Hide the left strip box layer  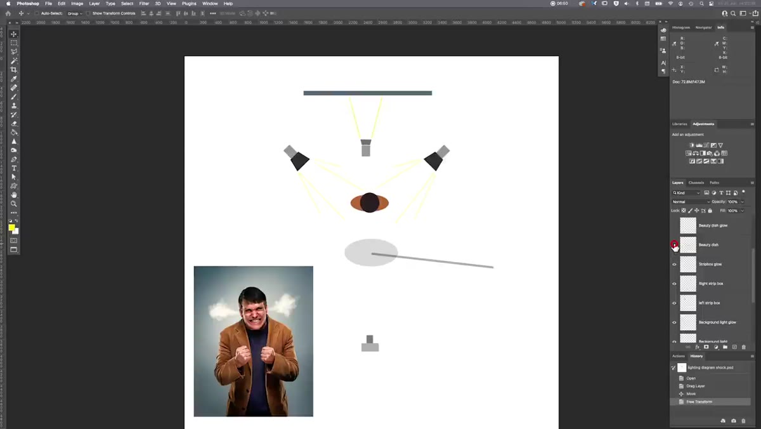click(x=674, y=303)
